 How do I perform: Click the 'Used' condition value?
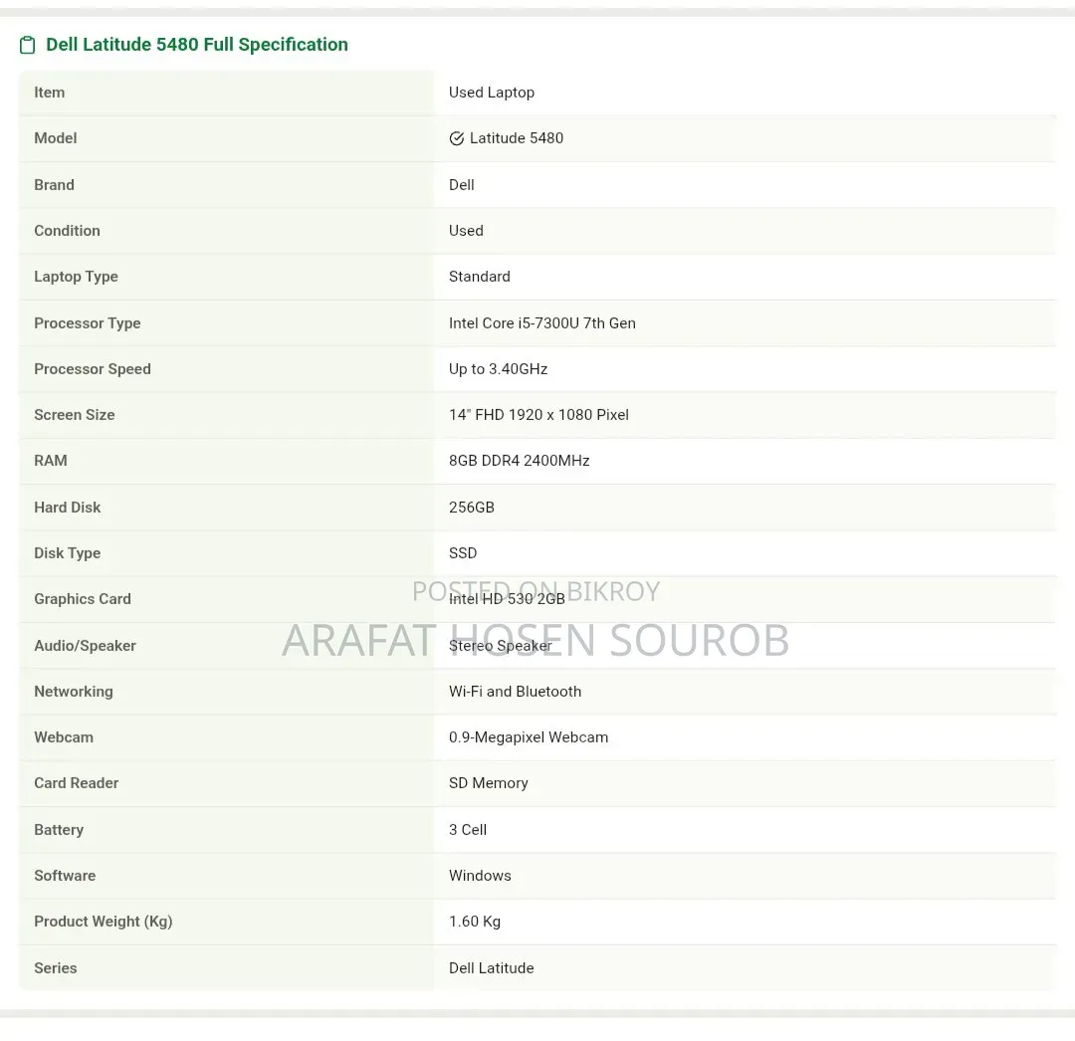[x=466, y=231]
